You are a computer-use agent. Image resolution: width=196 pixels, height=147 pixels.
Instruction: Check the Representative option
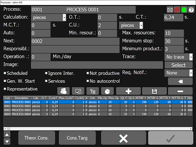[5, 89]
